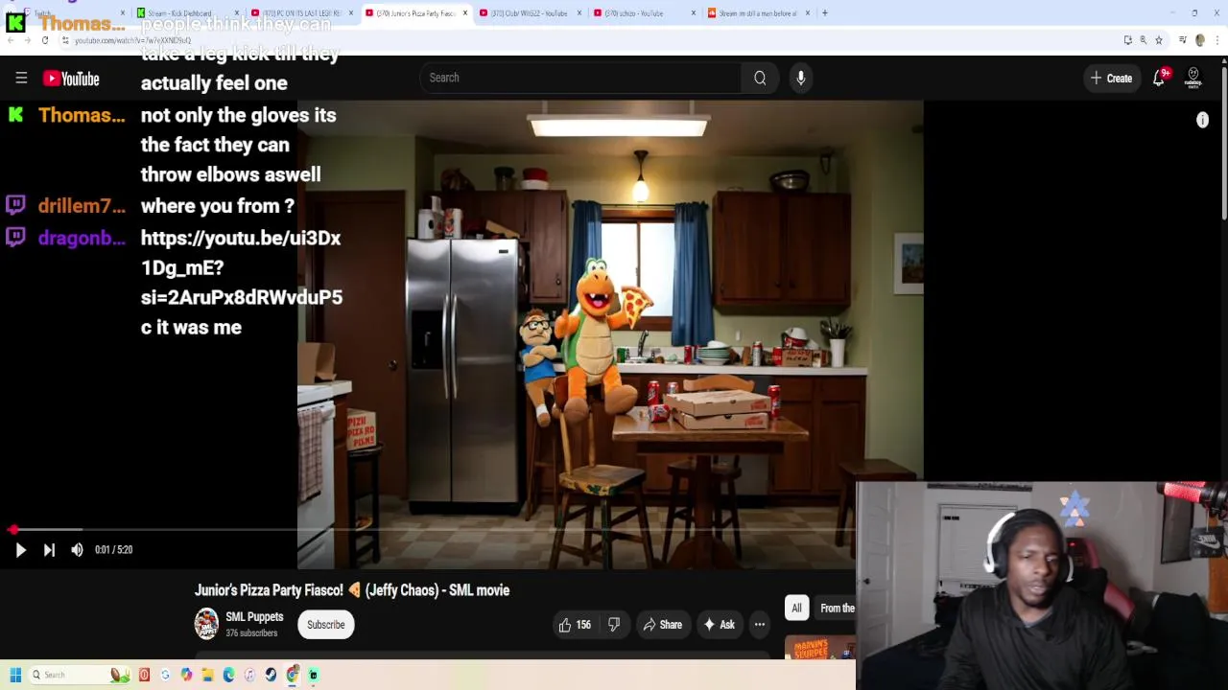This screenshot has height=690, width=1228.
Task: Go to YouTube home via logo
Action: click(x=71, y=79)
